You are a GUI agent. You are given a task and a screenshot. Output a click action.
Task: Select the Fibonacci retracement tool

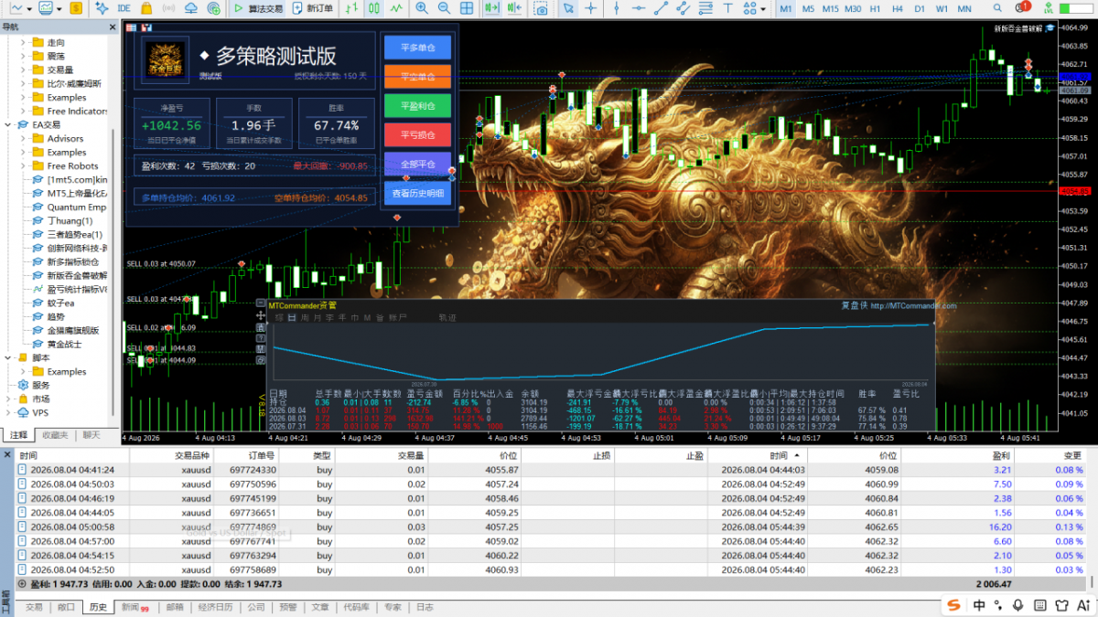click(x=705, y=8)
